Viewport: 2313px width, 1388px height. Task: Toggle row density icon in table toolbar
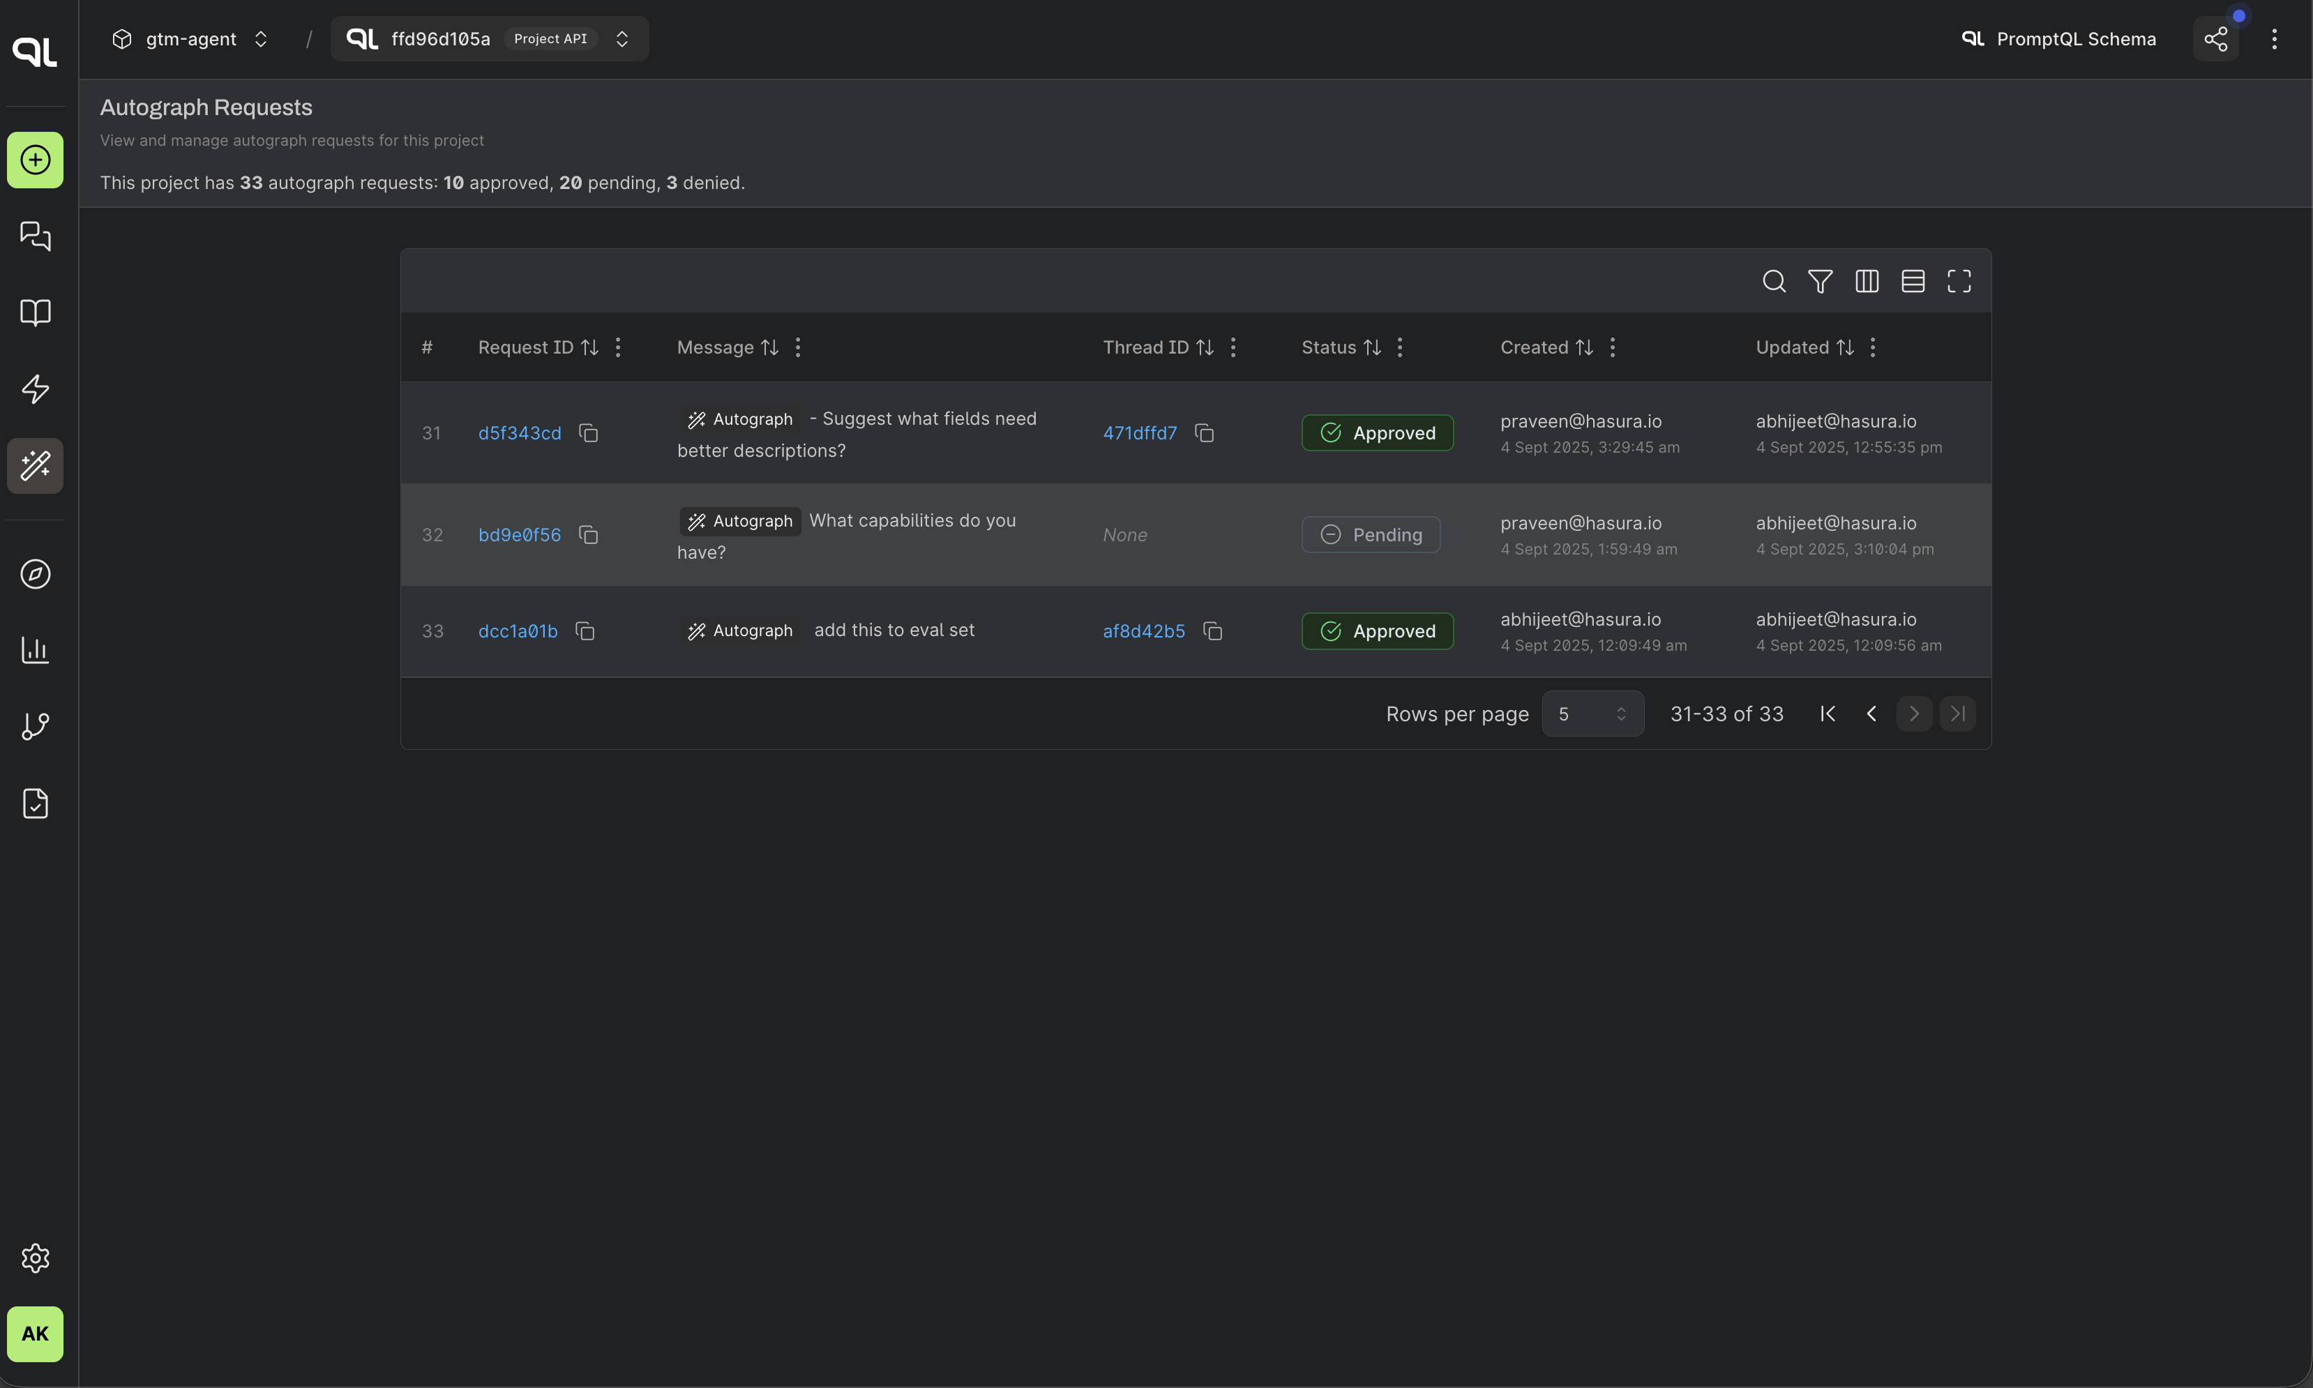1913,282
